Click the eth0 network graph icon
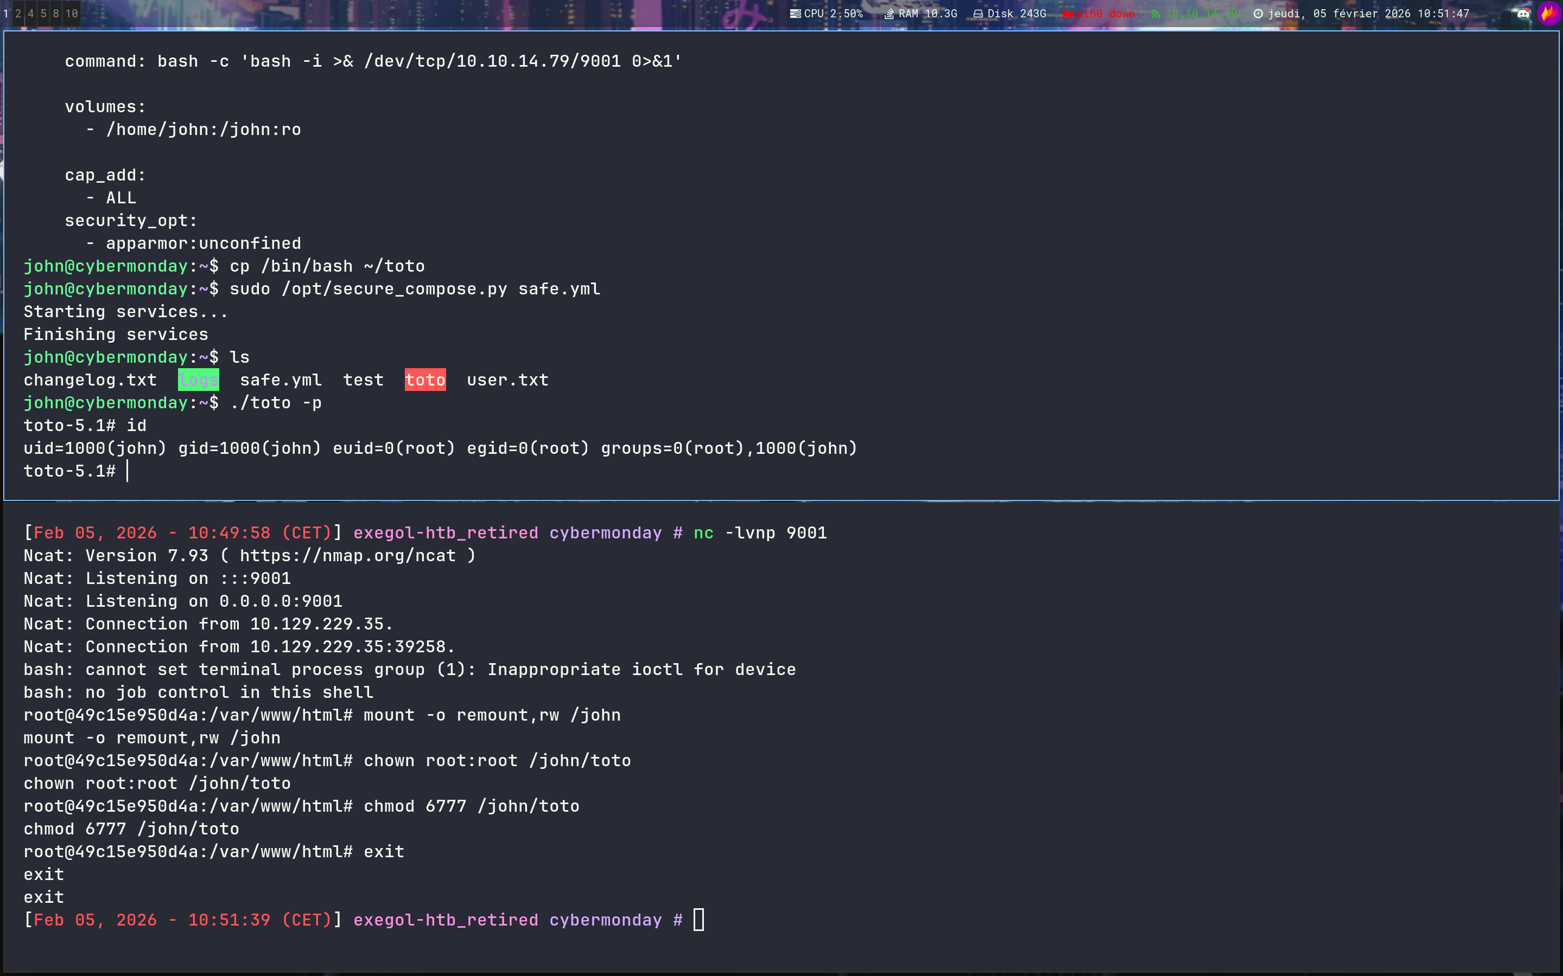The height and width of the screenshot is (976, 1563). pyautogui.click(x=1070, y=13)
